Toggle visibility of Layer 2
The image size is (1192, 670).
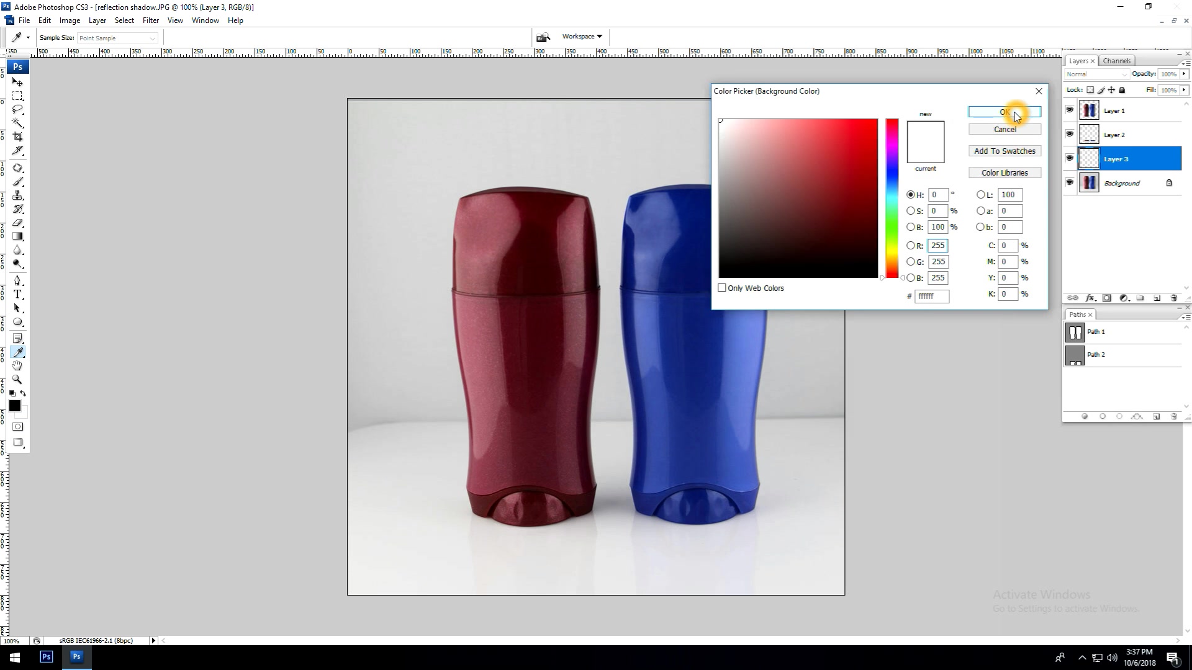click(x=1069, y=134)
